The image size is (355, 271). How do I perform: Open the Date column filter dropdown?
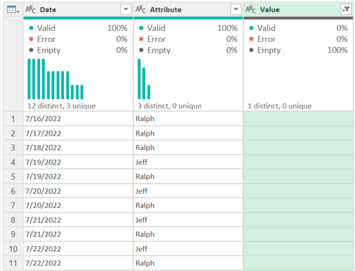click(x=126, y=10)
